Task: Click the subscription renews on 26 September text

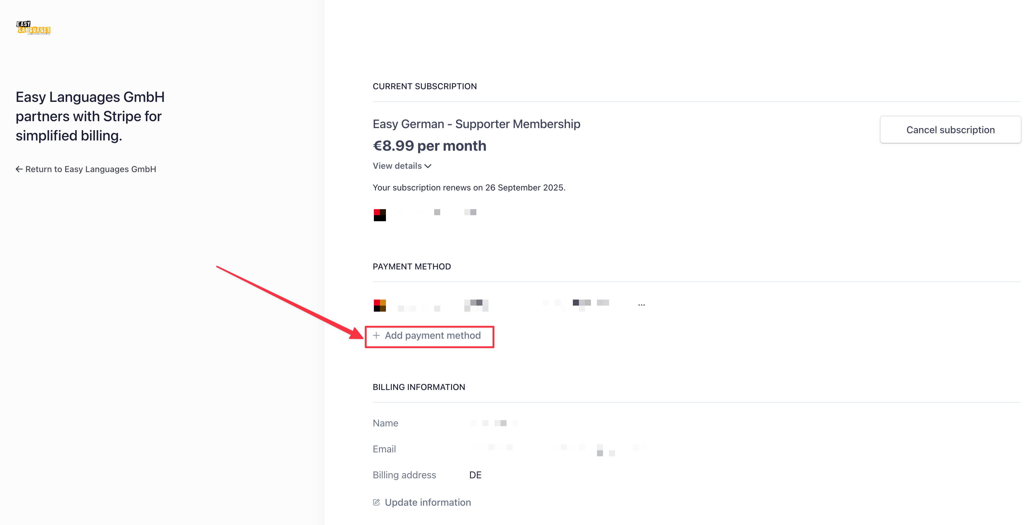Action: [x=469, y=188]
